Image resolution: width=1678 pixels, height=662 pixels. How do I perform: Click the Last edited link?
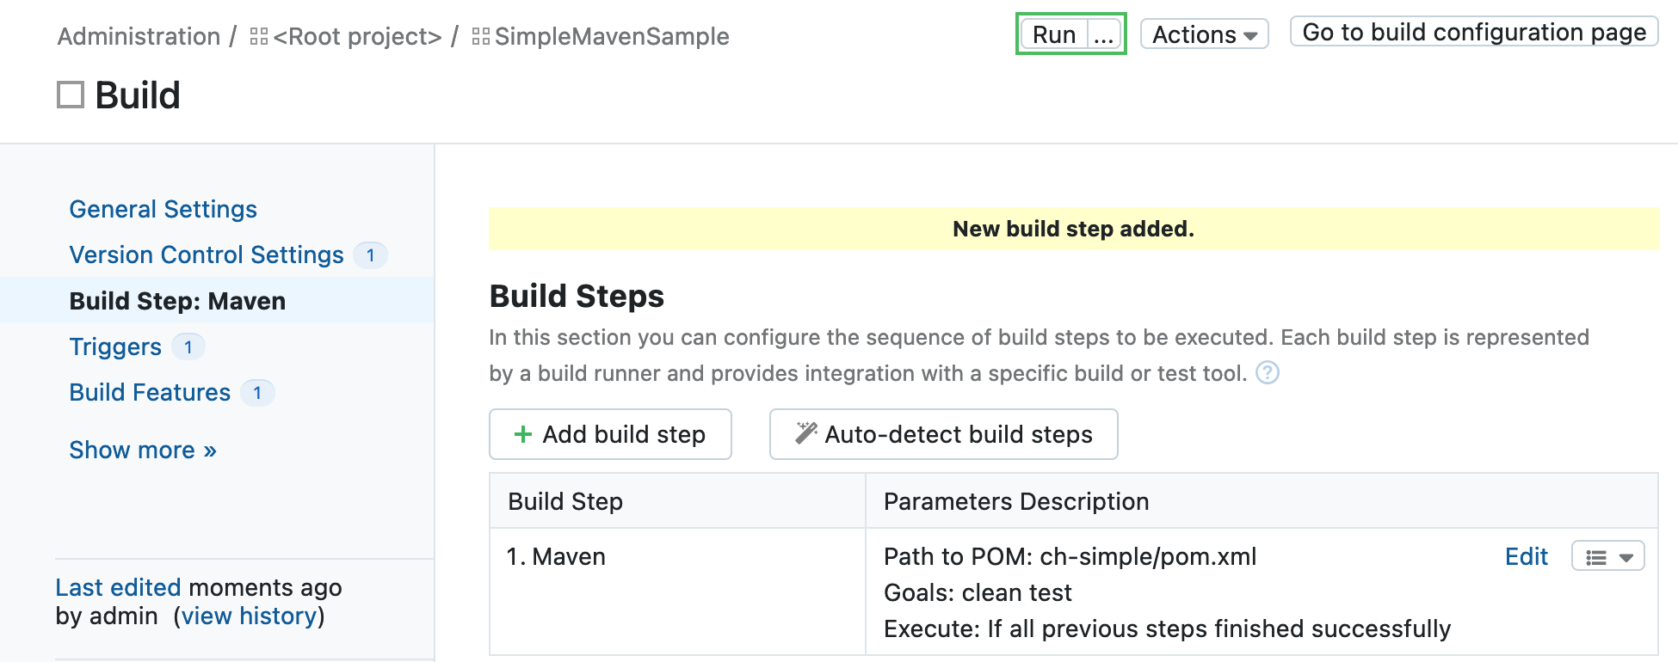(x=117, y=586)
